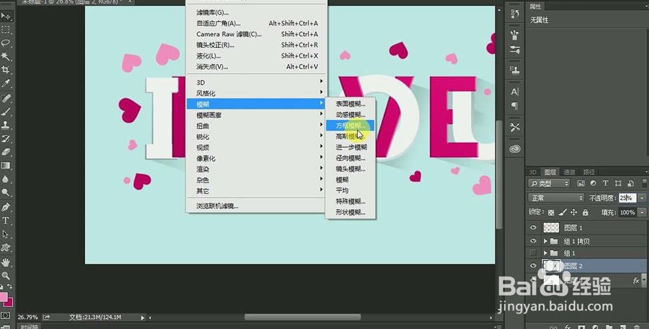Open the status bar info arrow
This screenshot has width=649, height=329.
point(143,318)
